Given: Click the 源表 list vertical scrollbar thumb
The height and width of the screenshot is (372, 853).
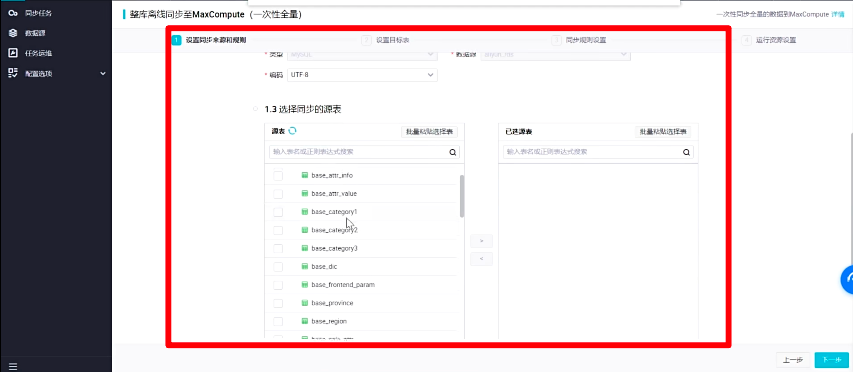Looking at the screenshot, I should 462,196.
